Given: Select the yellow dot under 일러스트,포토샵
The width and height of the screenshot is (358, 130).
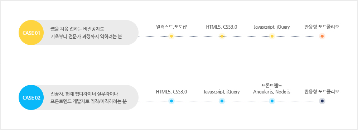Looking at the screenshot, I should coord(171,36).
